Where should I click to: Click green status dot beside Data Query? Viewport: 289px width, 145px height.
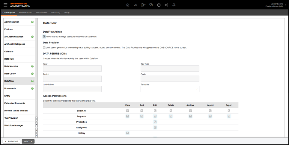click(x=32, y=74)
